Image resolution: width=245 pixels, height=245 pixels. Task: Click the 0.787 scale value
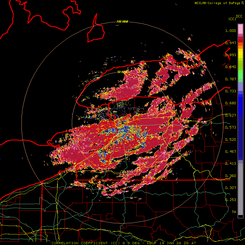coord(231,79)
